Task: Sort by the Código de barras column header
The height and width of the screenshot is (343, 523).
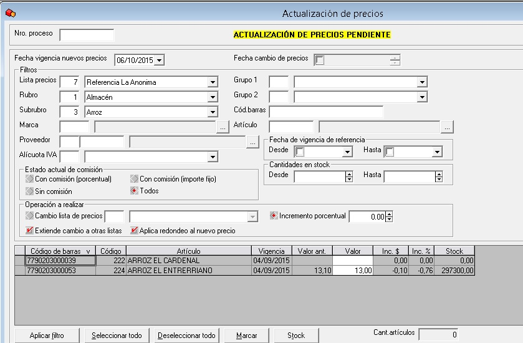Action: pos(60,251)
